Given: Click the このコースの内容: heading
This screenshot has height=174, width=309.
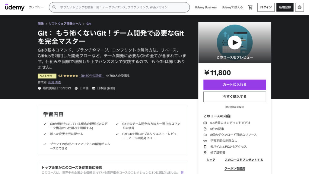Looking at the screenshot, I should (x=217, y=116).
